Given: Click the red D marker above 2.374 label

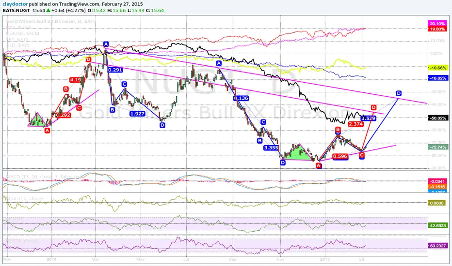Looking at the screenshot, I should 373,107.
